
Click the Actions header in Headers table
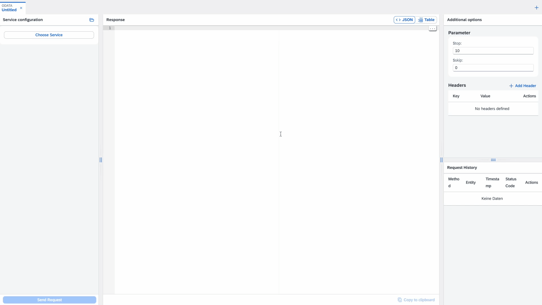pos(529,96)
